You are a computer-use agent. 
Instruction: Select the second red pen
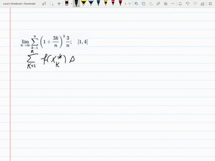(x=120, y=3)
